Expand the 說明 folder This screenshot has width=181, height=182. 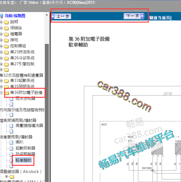1,22
